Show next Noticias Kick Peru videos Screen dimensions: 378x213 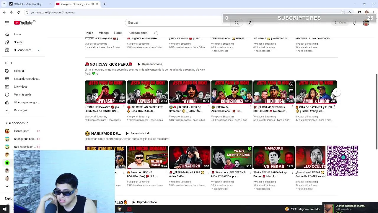[x=336, y=92]
